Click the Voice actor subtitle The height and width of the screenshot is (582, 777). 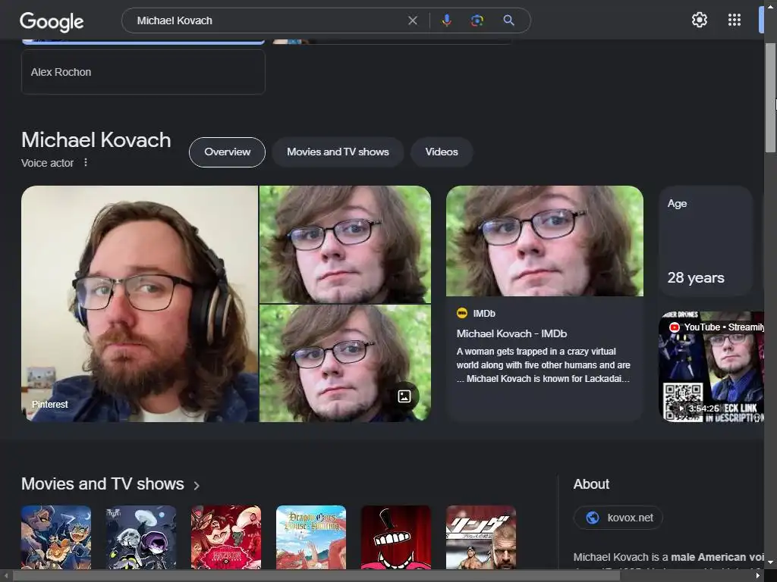pos(47,163)
